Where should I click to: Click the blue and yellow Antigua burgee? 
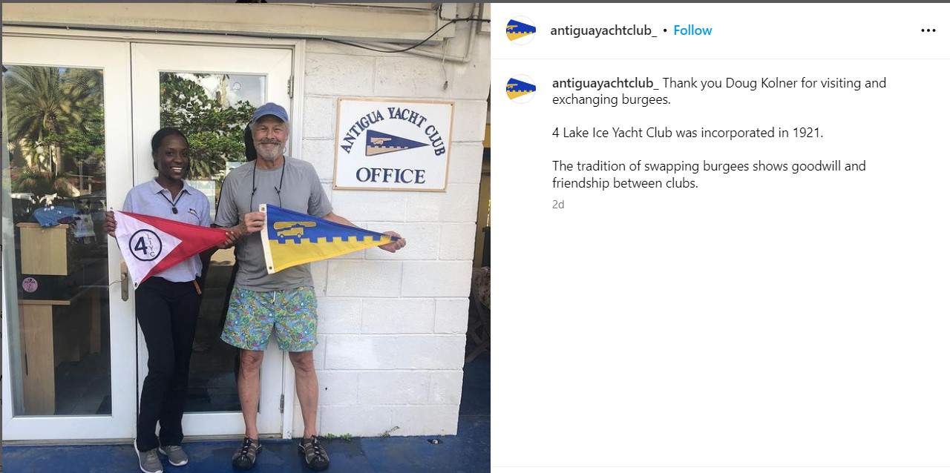coord(327,237)
